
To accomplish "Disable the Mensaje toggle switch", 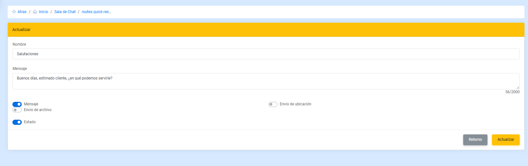I will pos(17,104).
